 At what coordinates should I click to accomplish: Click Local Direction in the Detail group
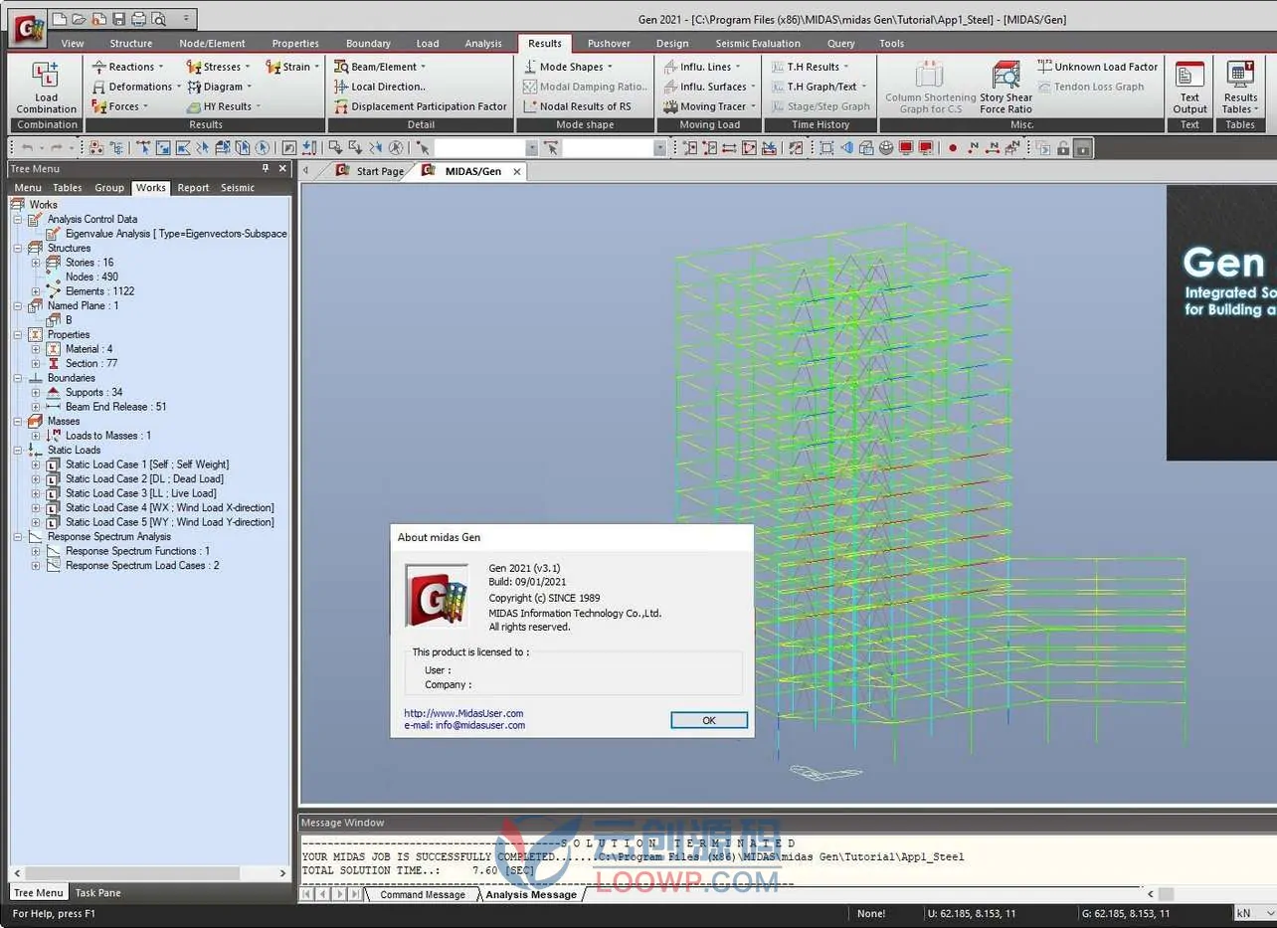[379, 87]
